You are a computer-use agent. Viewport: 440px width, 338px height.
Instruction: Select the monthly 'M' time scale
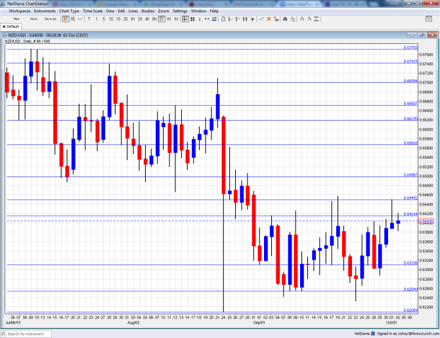pos(176,19)
